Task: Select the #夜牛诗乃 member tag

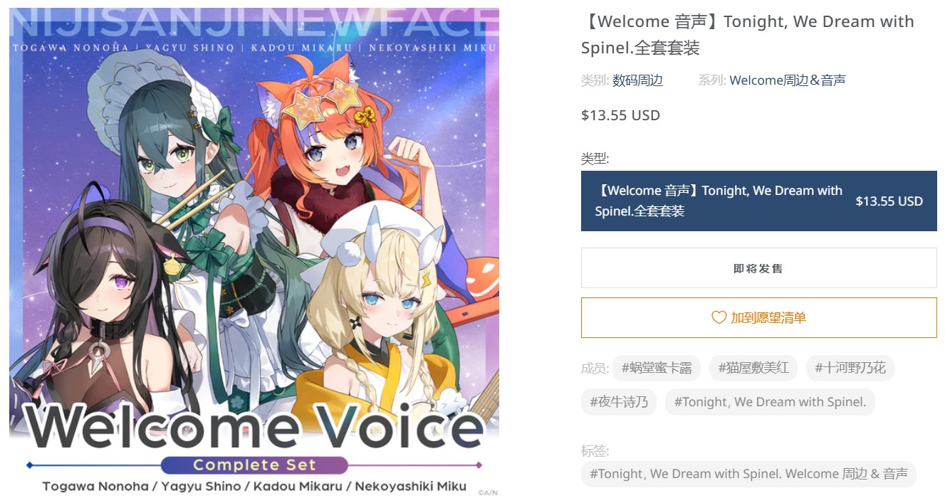Action: tap(619, 402)
